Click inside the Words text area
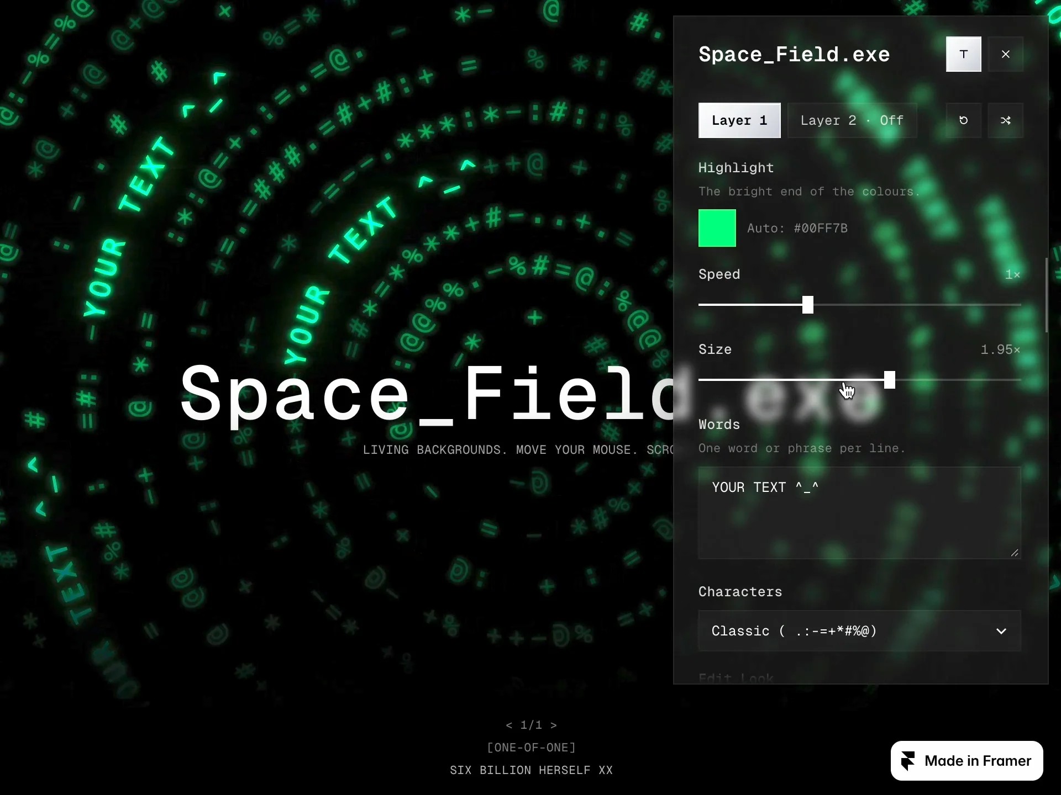The width and height of the screenshot is (1061, 795). (x=859, y=513)
